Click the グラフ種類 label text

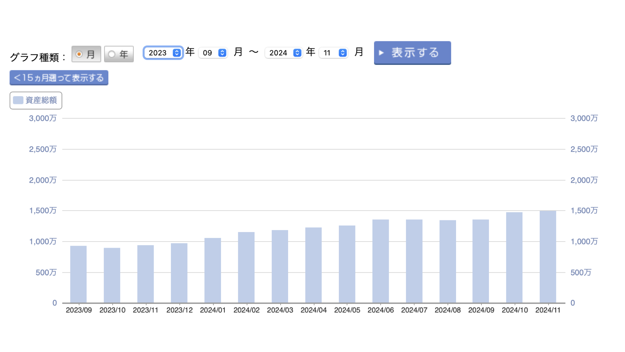(x=38, y=57)
